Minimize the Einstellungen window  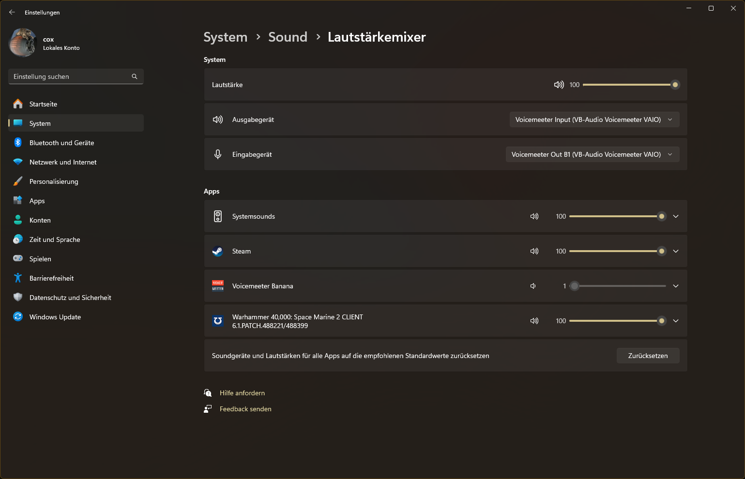[689, 8]
